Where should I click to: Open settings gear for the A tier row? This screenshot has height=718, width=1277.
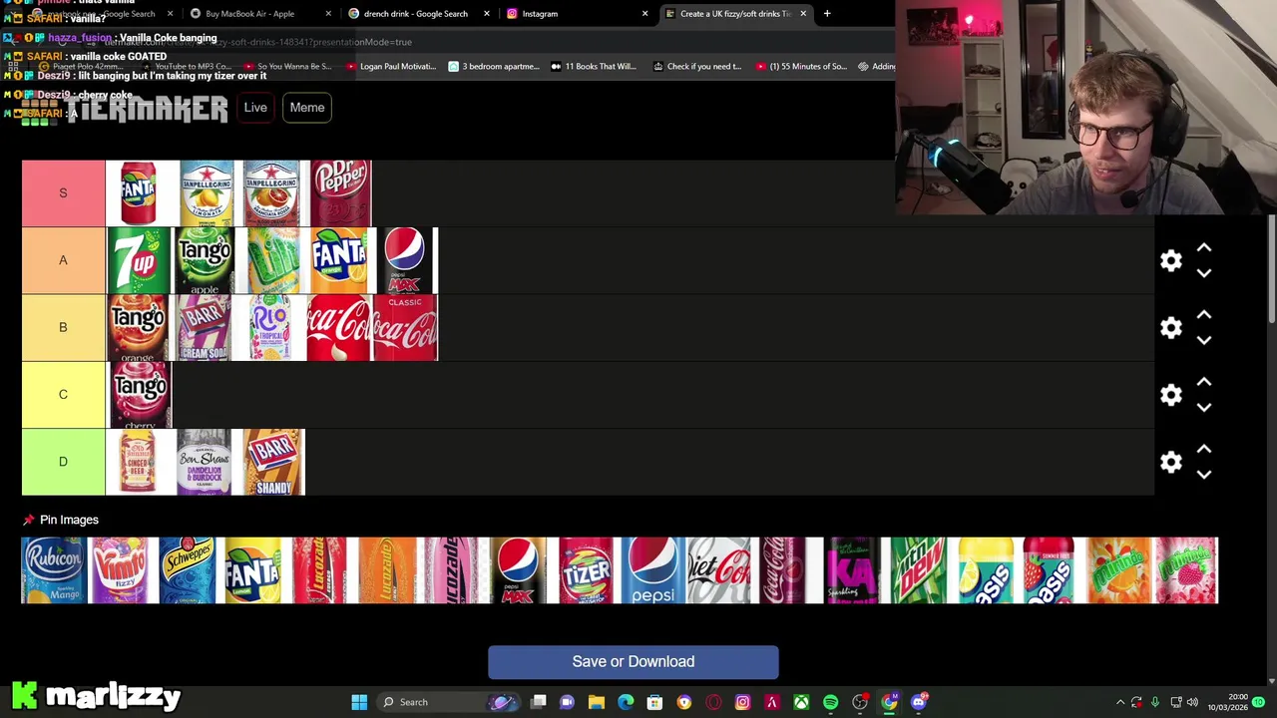[x=1171, y=261]
